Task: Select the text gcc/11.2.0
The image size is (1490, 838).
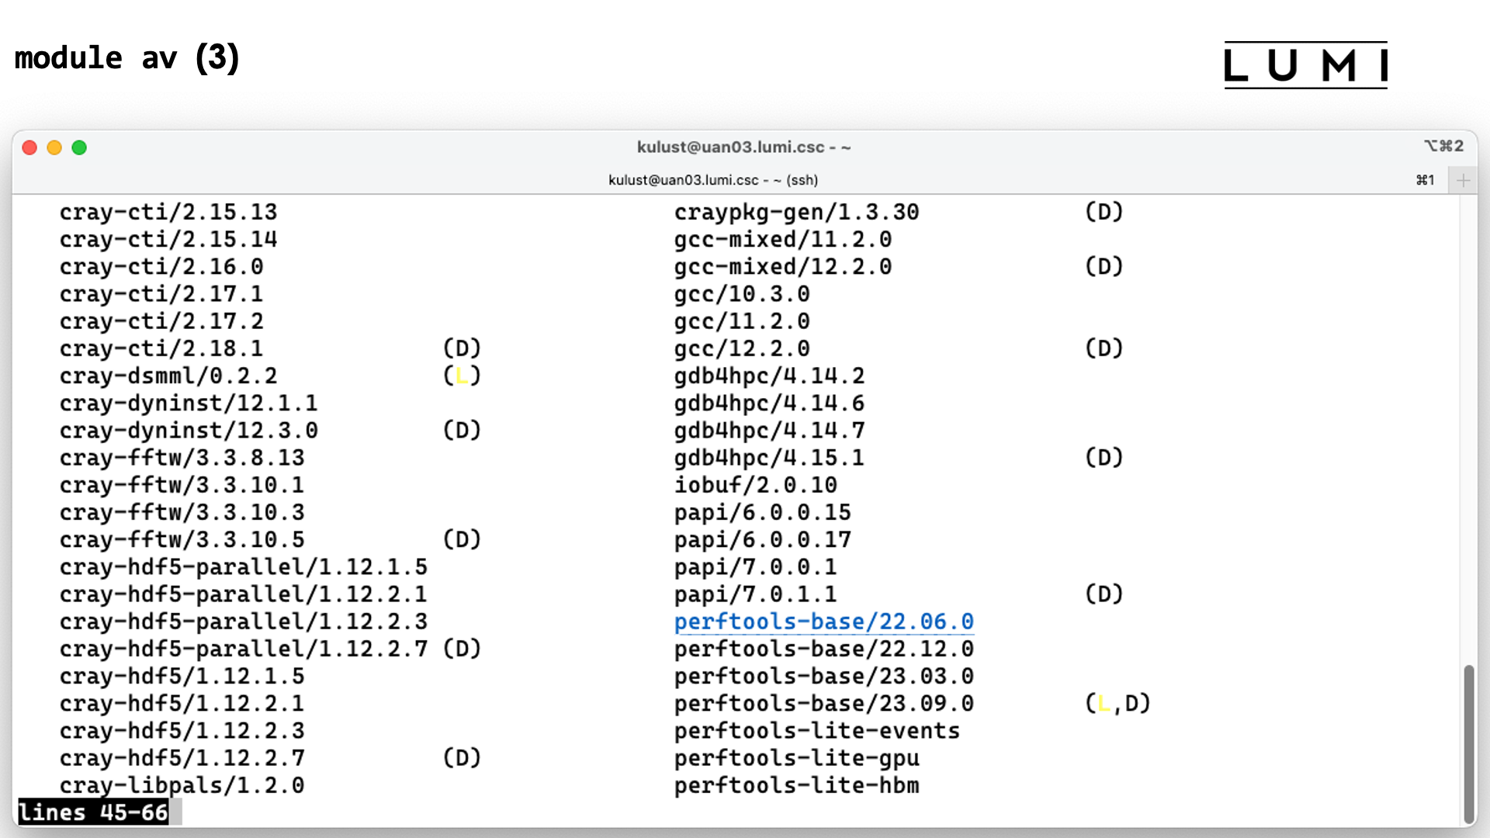Action: point(742,321)
